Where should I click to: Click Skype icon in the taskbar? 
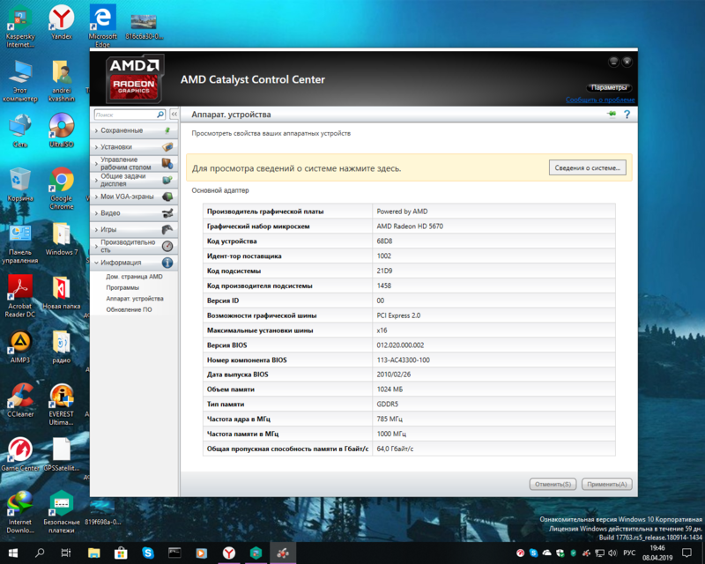point(148,553)
